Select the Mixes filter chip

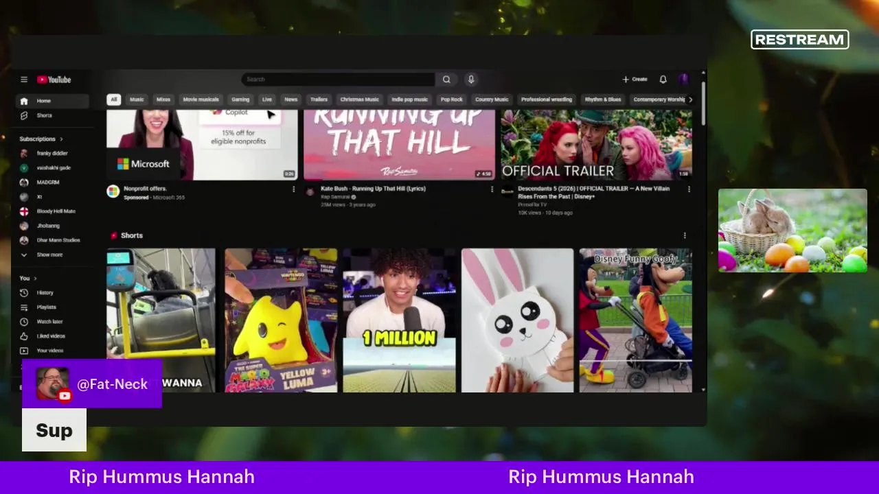tap(163, 99)
